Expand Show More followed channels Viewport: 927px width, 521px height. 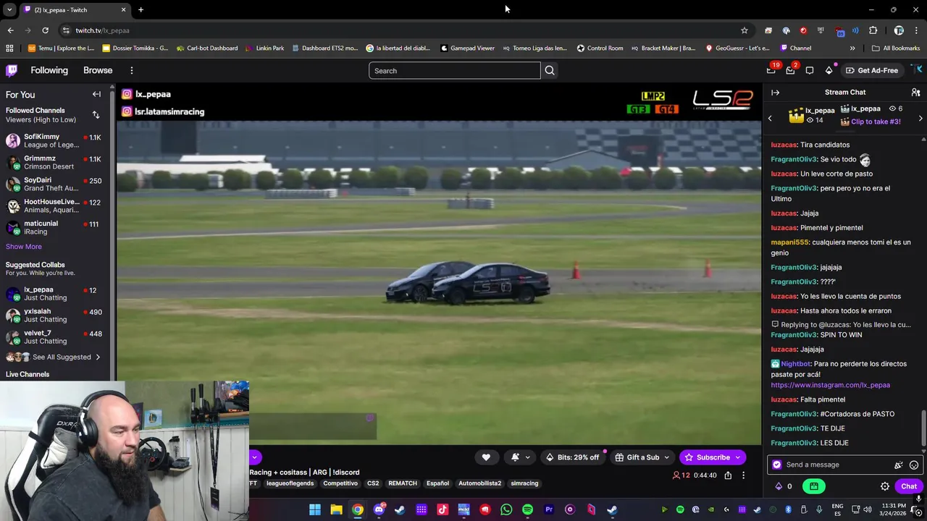click(24, 247)
